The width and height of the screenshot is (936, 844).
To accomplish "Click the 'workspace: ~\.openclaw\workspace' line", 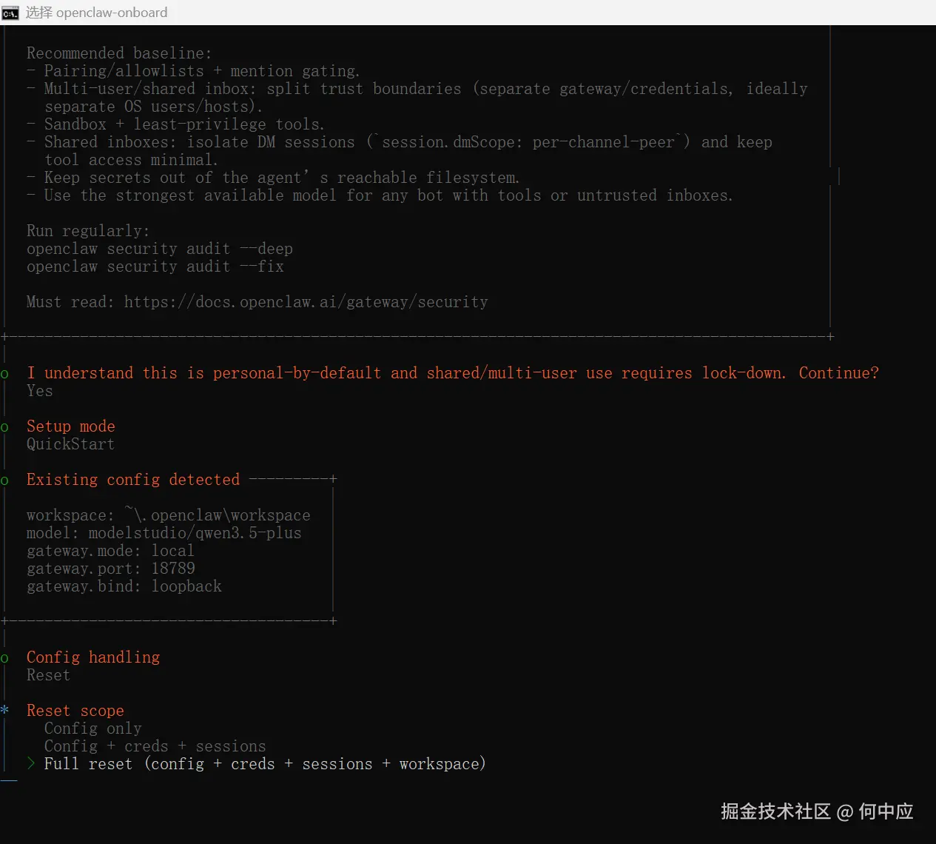I will pyautogui.click(x=169, y=515).
